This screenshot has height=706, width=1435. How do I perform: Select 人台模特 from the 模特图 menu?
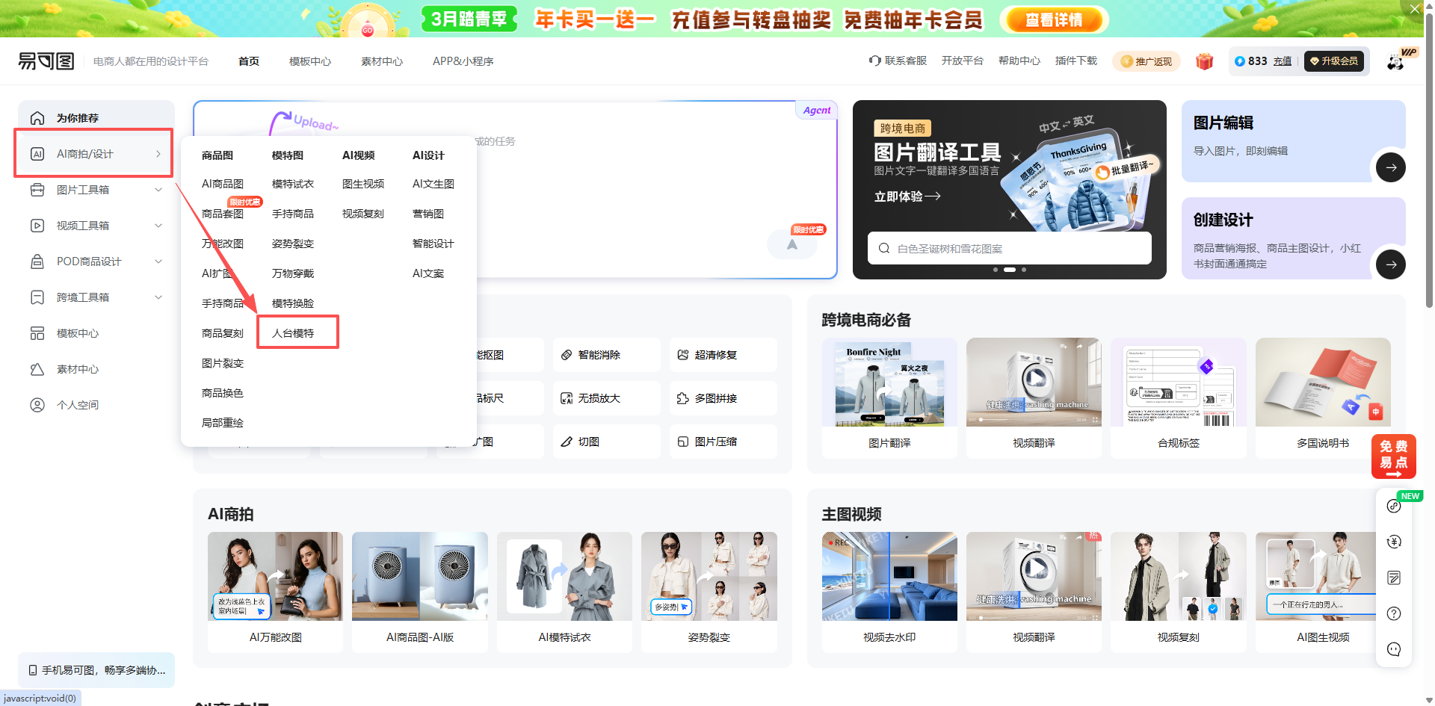coord(292,332)
